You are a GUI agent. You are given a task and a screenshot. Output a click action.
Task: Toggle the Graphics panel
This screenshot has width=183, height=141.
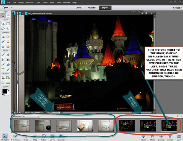click(x=161, y=137)
